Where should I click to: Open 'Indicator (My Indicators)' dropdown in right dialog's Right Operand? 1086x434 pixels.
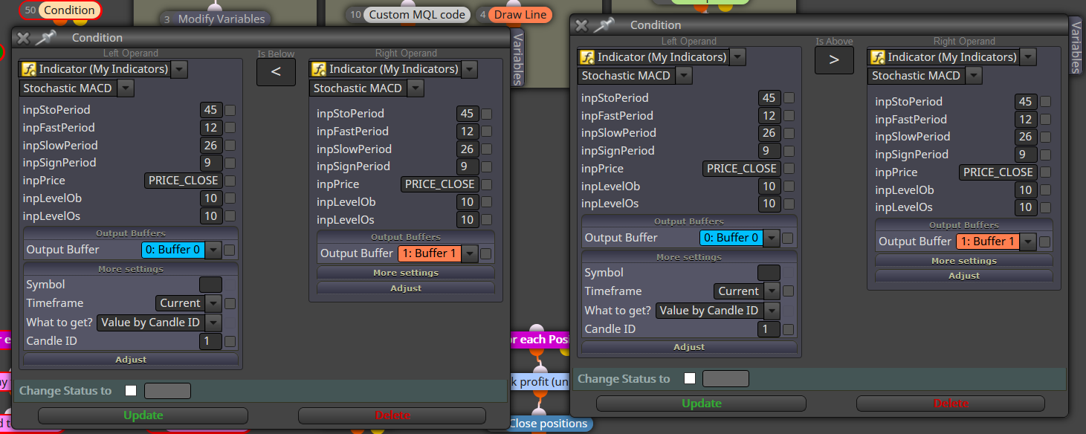click(1028, 57)
